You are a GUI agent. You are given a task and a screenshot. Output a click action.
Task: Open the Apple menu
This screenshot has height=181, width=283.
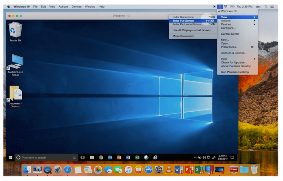coord(9,7)
